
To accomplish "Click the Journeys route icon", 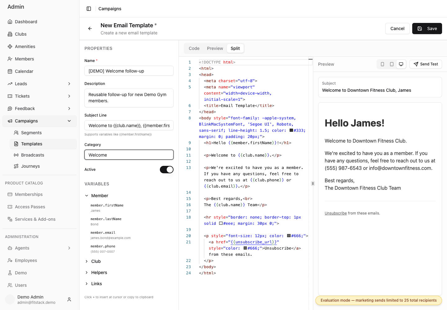I will [16, 166].
